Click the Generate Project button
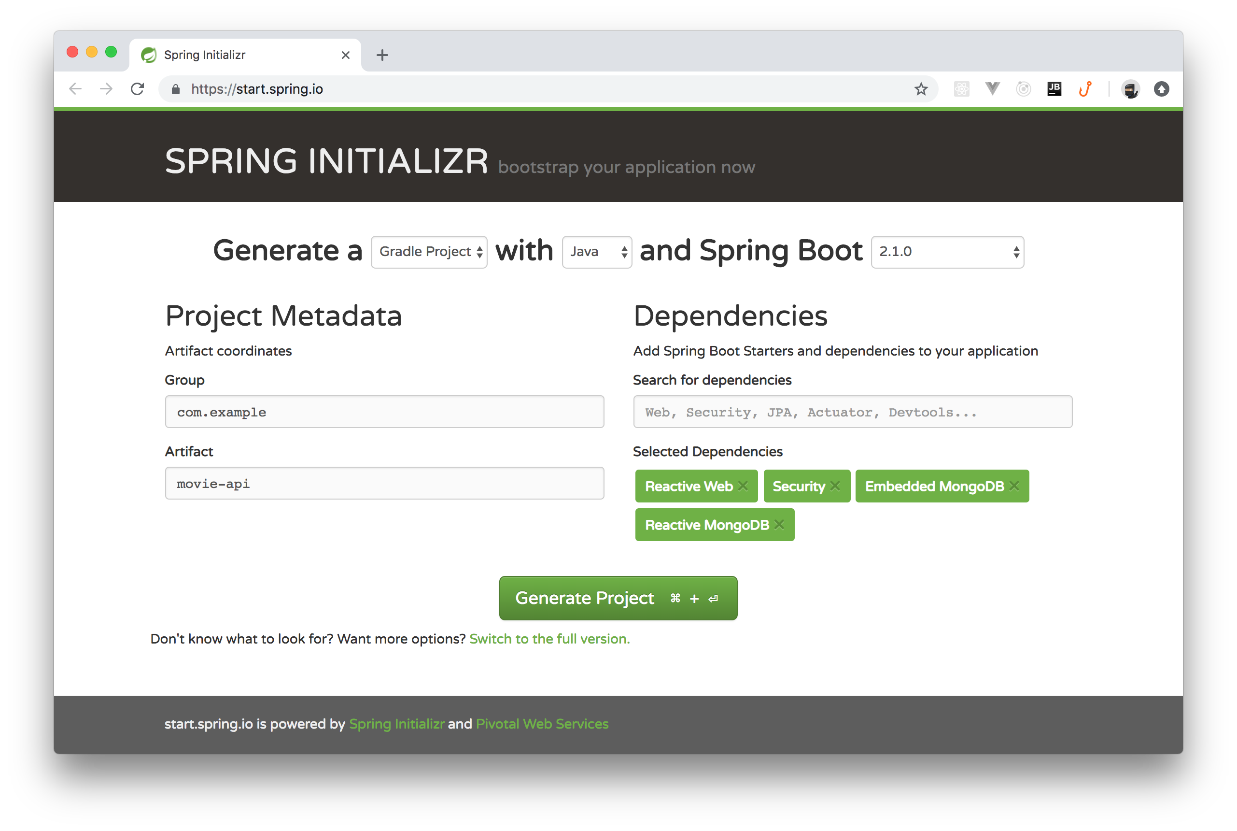The image size is (1237, 831). (618, 598)
